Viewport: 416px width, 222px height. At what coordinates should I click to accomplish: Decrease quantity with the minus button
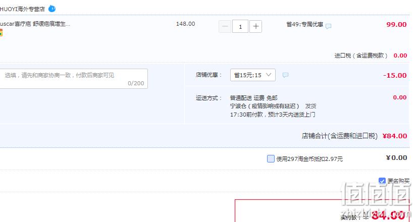[225, 26]
